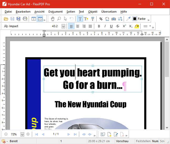Open the Dokument menu
Viewport: 170px width, 144px height.
(x=55, y=12)
